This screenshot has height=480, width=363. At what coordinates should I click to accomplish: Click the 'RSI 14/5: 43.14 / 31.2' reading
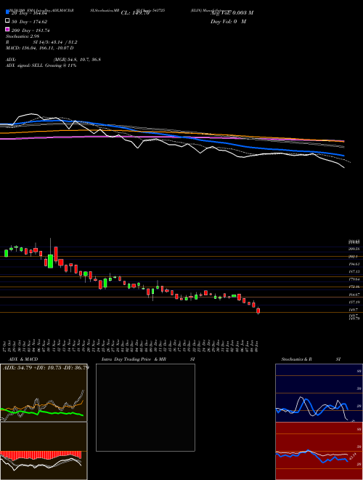coord(41,42)
